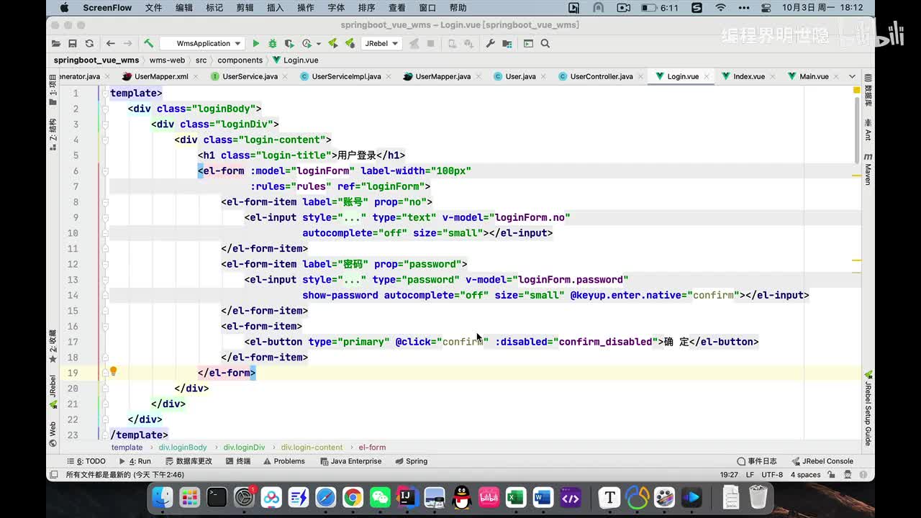Open the 4: Run tool window
The width and height of the screenshot is (921, 518).
click(135, 461)
